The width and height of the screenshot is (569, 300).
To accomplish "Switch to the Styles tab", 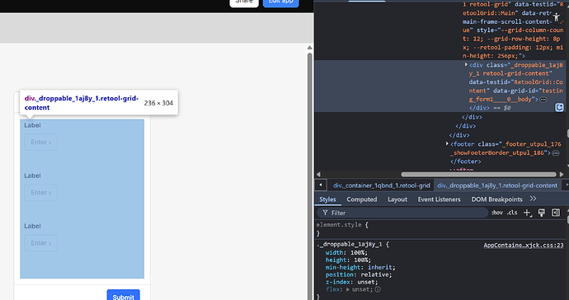I will [x=327, y=199].
